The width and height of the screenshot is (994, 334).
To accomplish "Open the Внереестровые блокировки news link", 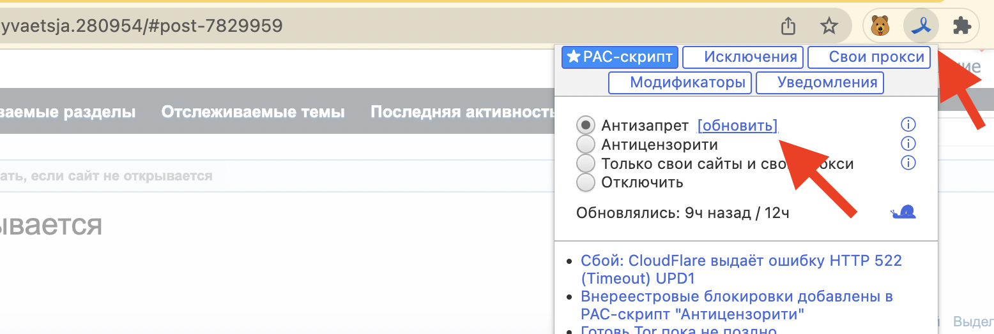I will (737, 305).
